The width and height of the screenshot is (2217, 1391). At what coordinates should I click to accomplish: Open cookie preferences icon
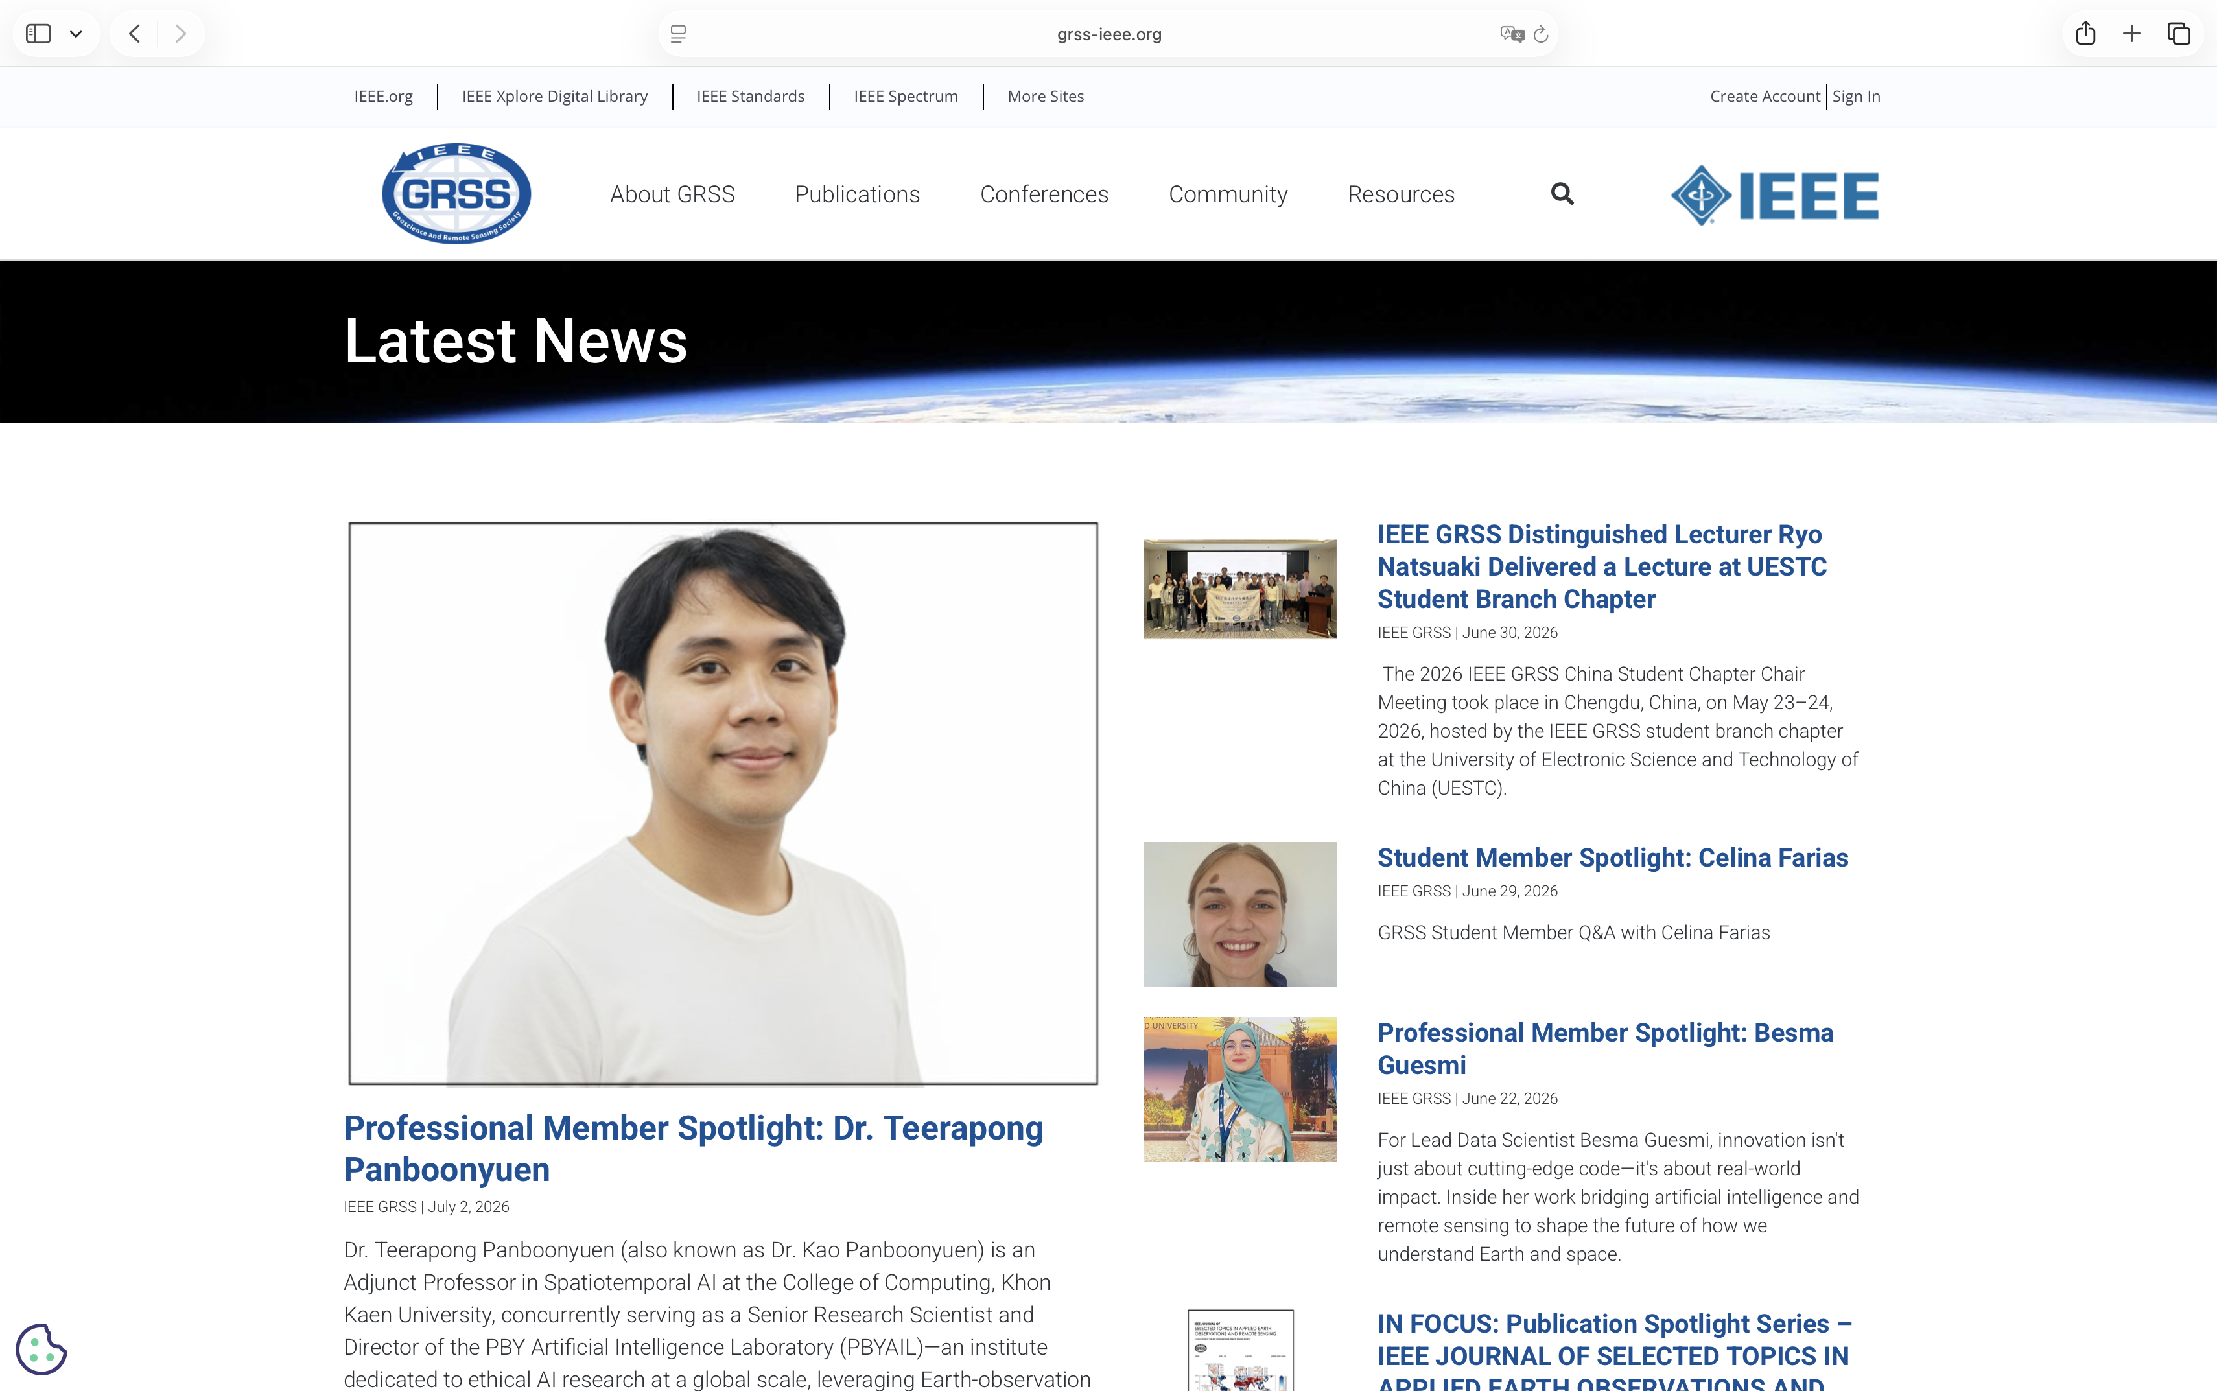click(41, 1349)
